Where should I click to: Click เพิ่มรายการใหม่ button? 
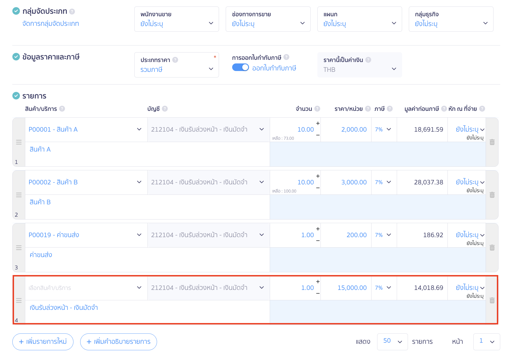pos(43,342)
